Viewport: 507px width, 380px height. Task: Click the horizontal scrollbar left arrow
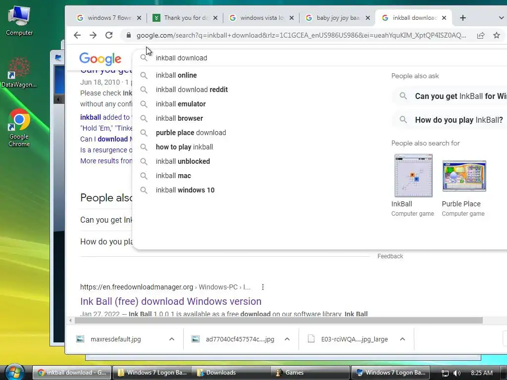point(70,321)
